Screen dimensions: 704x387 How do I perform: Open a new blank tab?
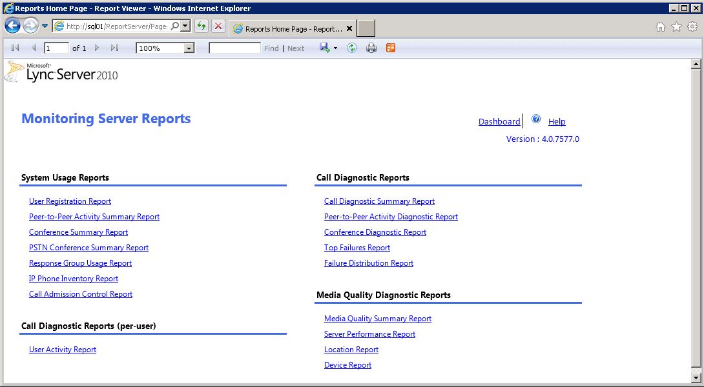tap(366, 28)
